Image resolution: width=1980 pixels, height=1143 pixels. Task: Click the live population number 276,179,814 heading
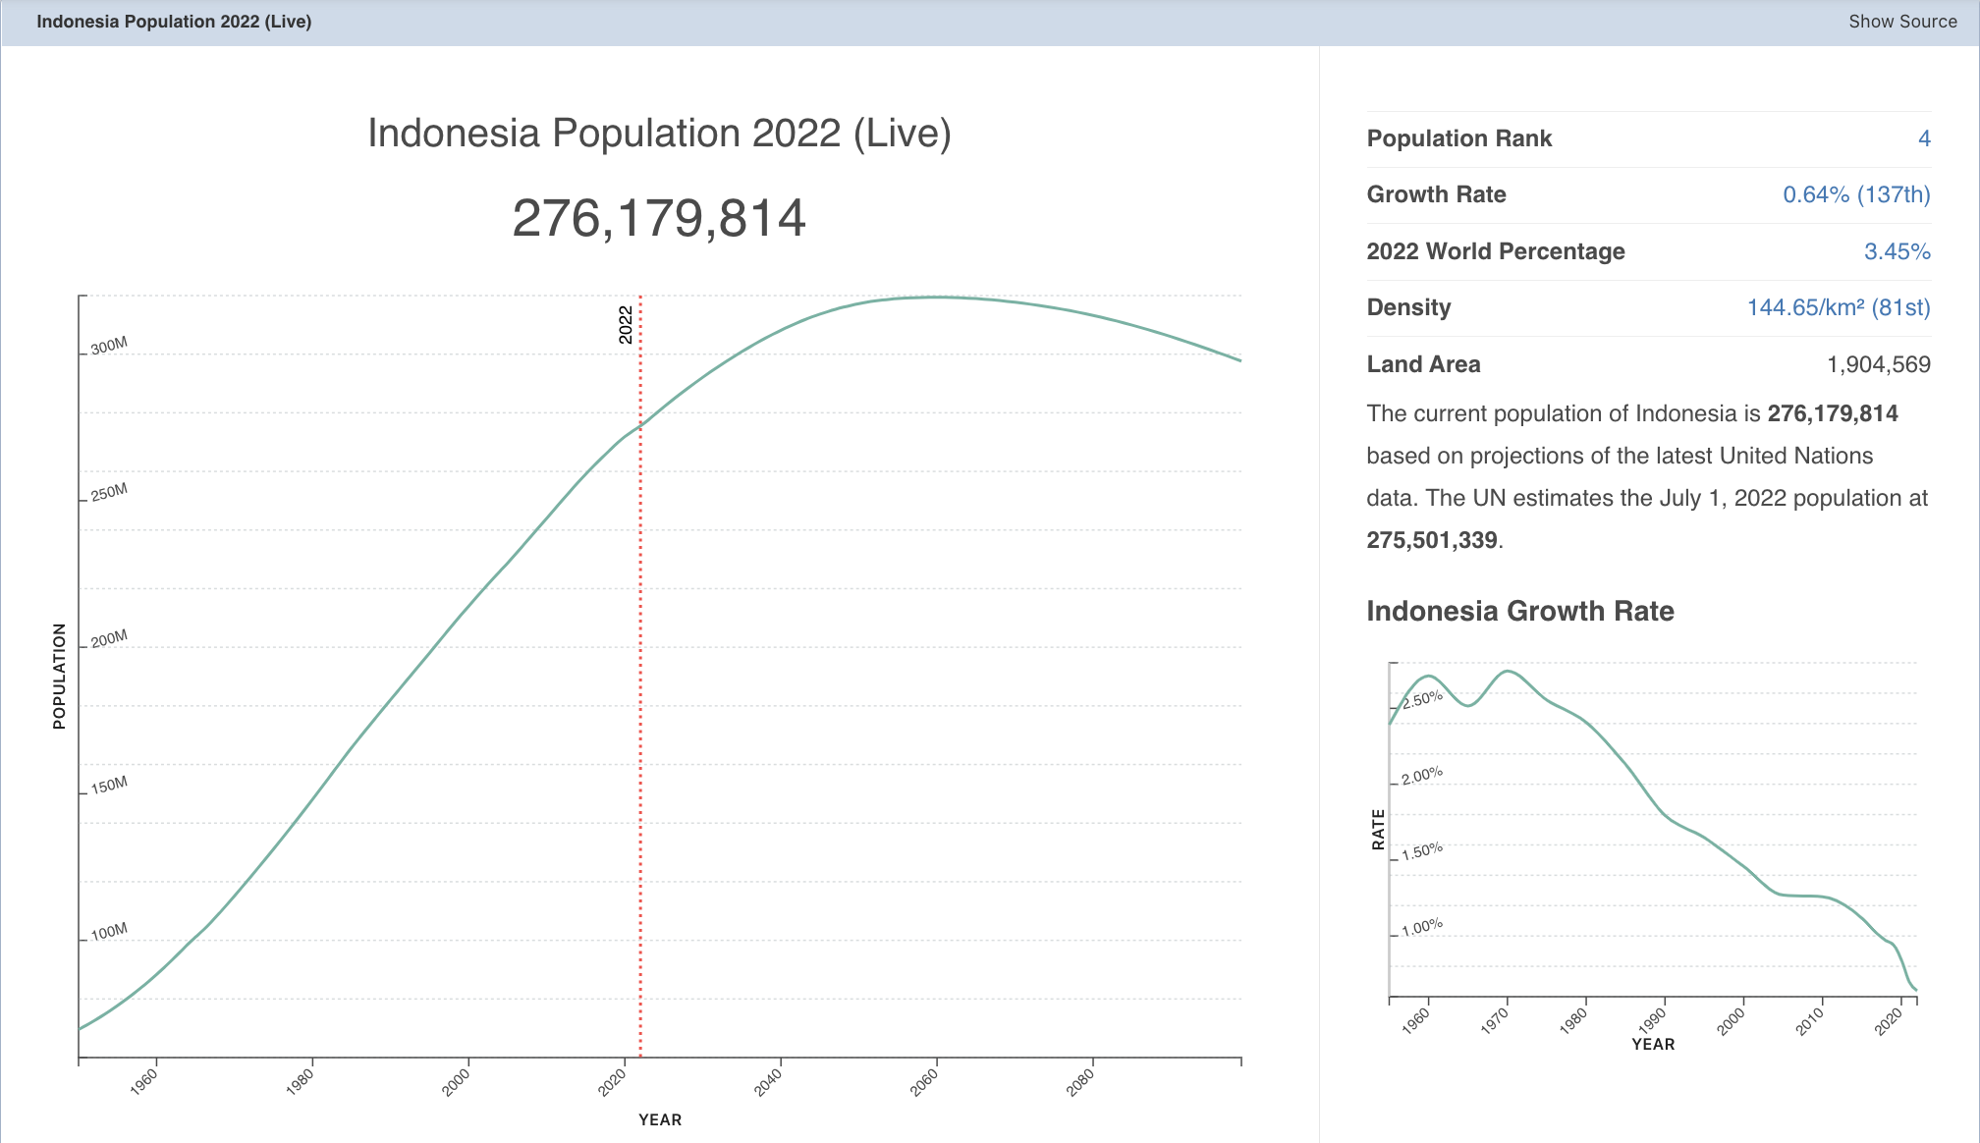pos(658,218)
